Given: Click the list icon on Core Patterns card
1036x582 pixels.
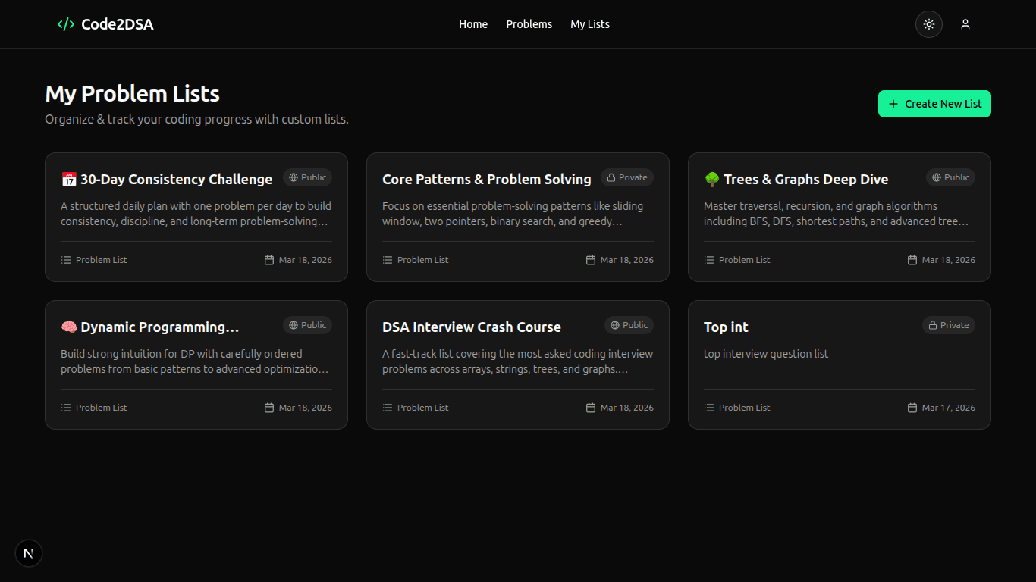Looking at the screenshot, I should pyautogui.click(x=388, y=260).
